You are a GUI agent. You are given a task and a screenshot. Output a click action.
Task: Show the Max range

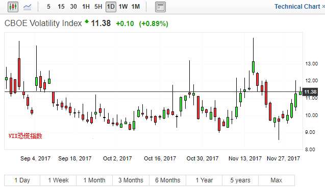277,180
